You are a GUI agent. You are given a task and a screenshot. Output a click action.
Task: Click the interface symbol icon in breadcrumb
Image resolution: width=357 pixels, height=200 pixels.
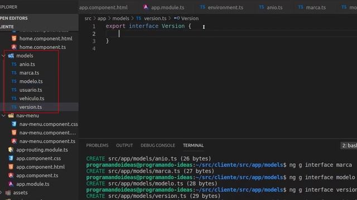click(x=177, y=18)
